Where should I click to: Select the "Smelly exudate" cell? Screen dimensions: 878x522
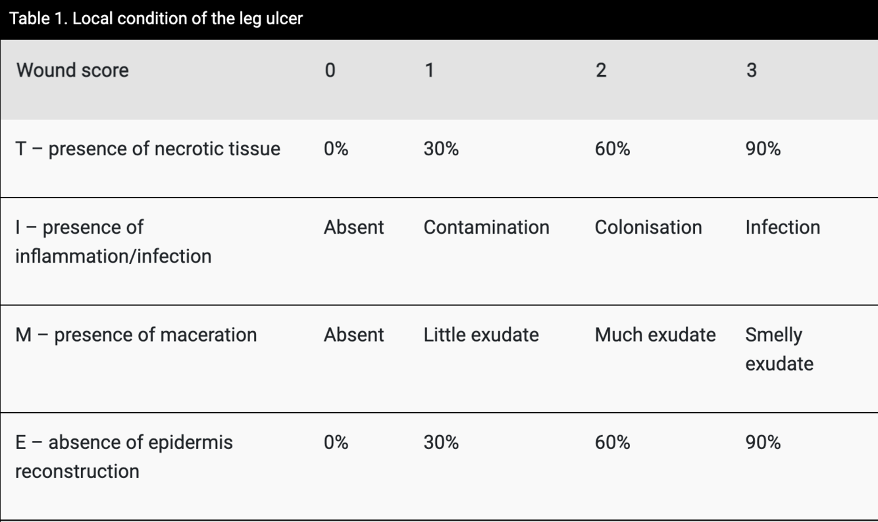[779, 349]
